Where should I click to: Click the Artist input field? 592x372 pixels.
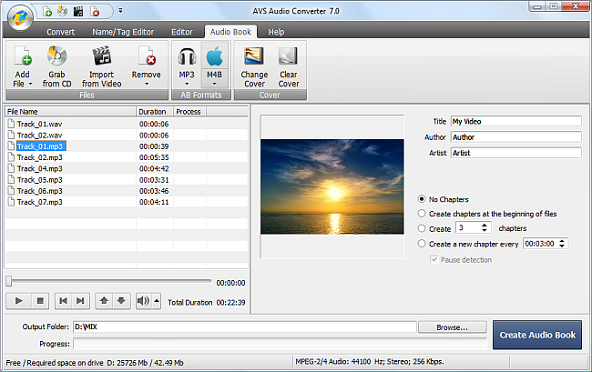coord(516,153)
